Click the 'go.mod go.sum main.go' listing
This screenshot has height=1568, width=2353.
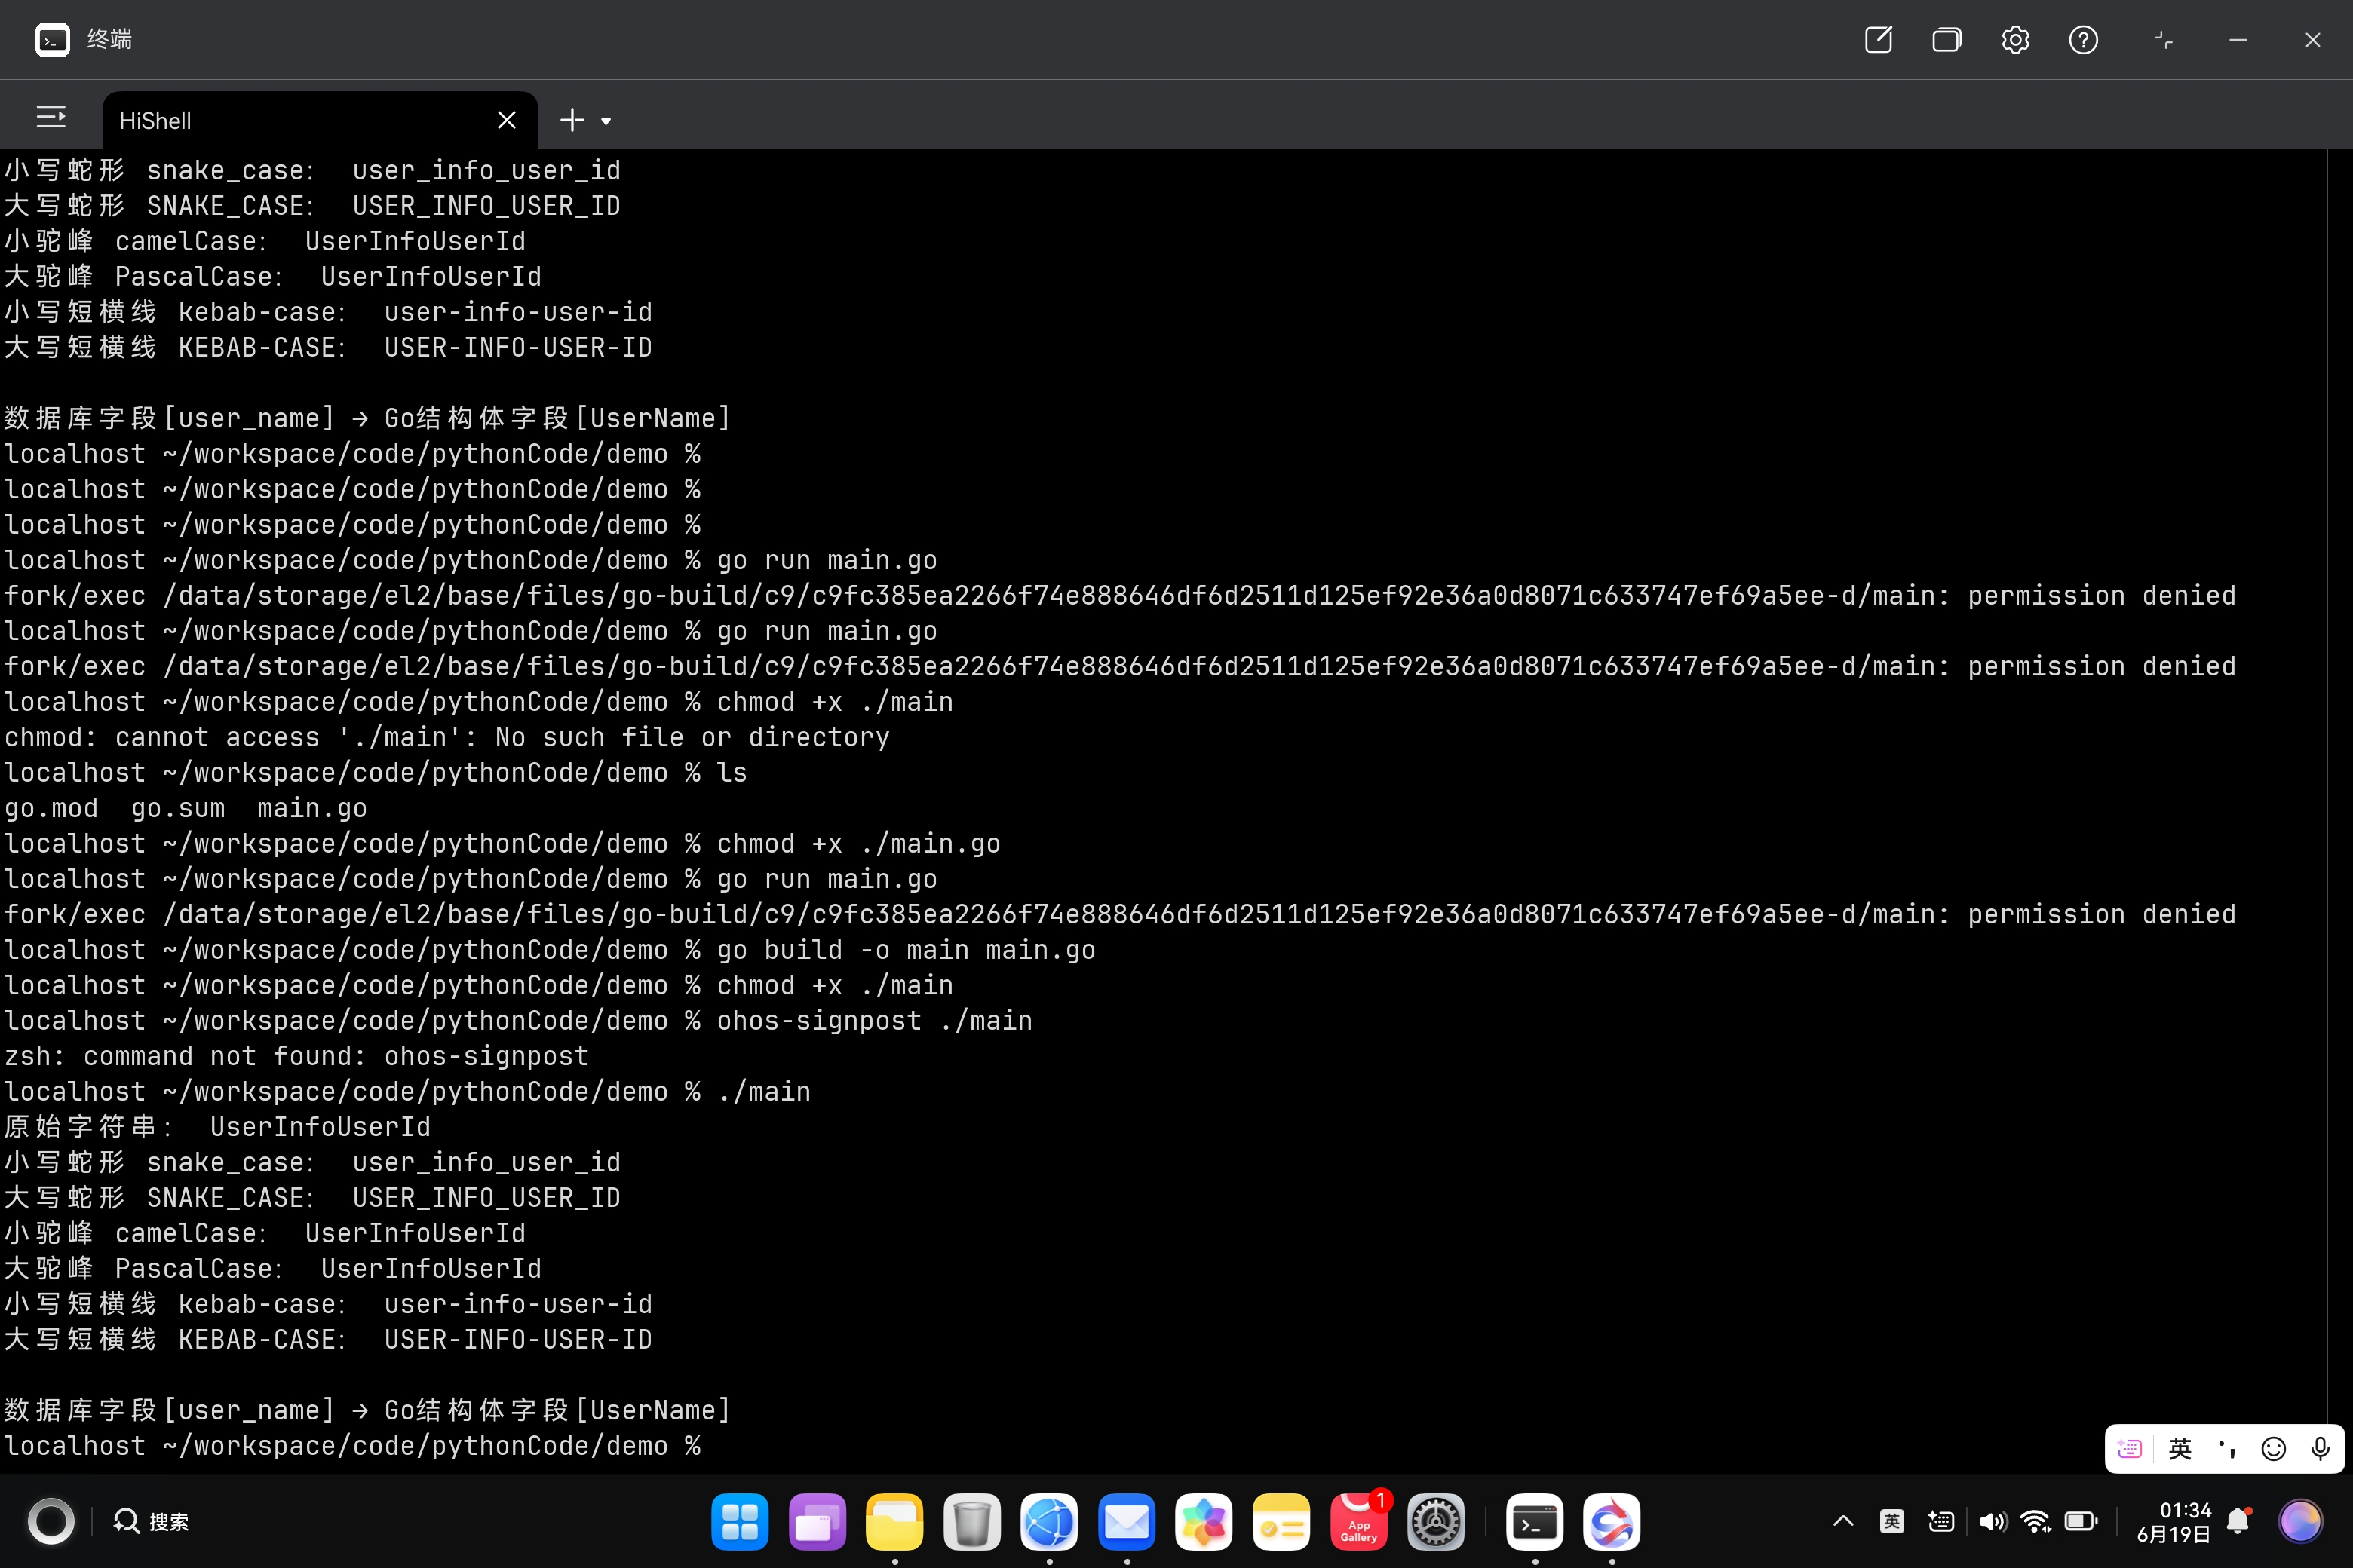[x=185, y=808]
